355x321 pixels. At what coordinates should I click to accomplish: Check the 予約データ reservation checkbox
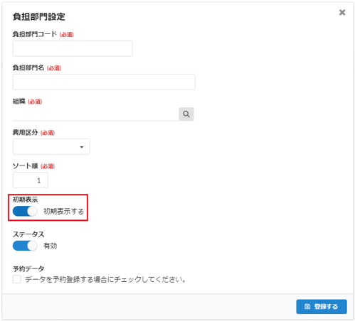(x=17, y=279)
